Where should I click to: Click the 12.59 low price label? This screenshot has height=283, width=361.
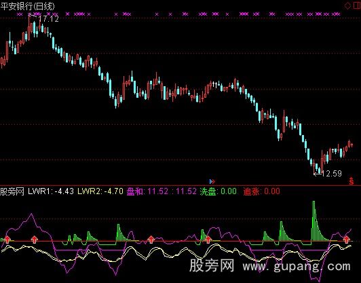coord(331,173)
